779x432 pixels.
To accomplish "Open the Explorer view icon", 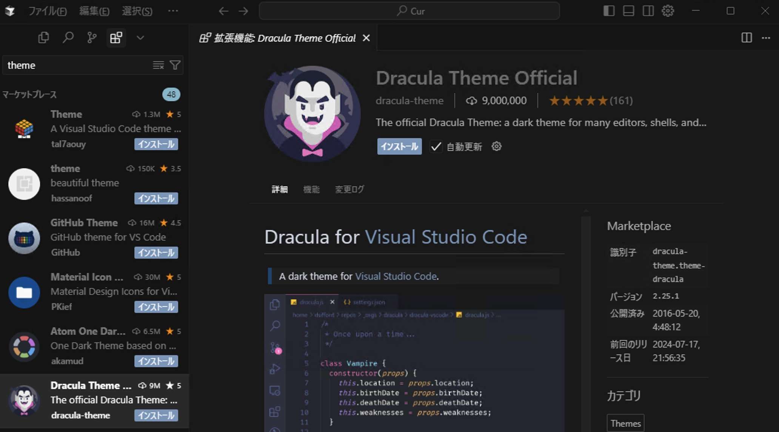I will pyautogui.click(x=44, y=38).
